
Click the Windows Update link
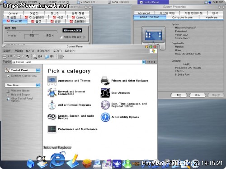(x=20, y=91)
